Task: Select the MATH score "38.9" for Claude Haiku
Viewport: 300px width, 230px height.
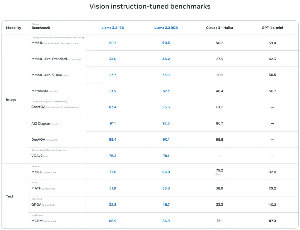Action: tap(219, 188)
